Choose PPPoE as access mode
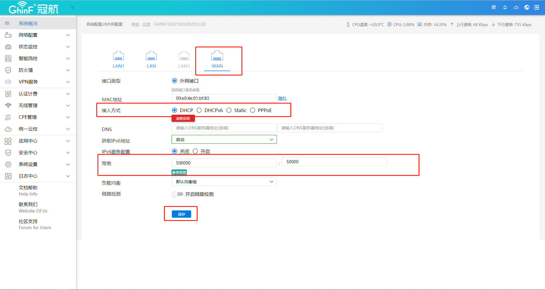545x290 pixels. tap(253, 110)
